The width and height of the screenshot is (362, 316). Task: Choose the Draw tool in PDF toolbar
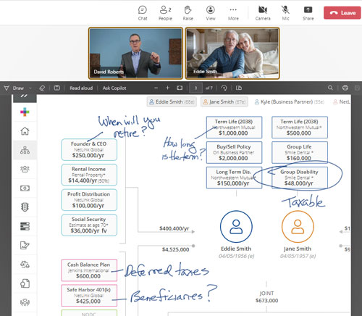pos(14,88)
